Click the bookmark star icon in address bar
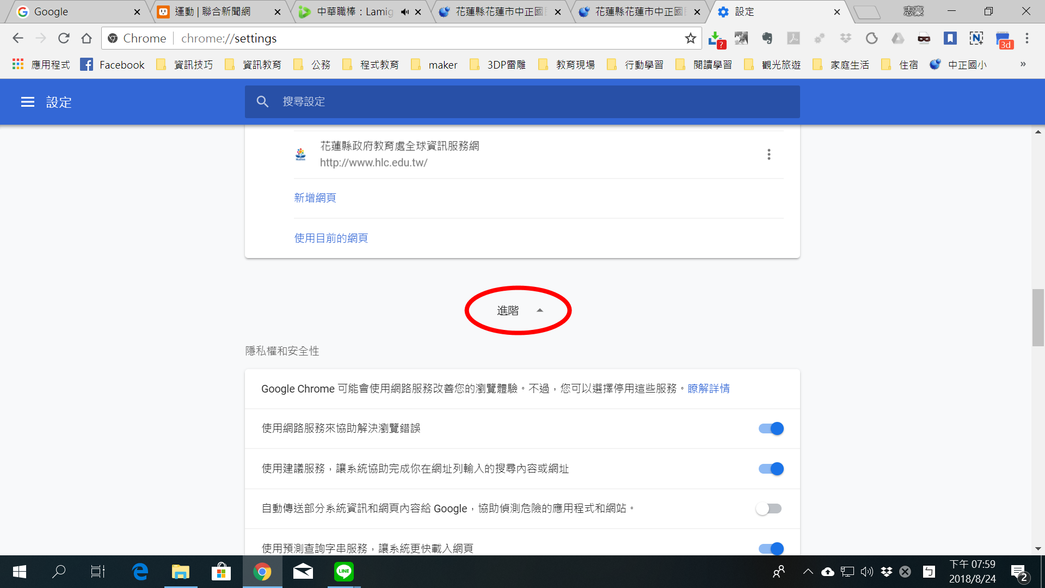This screenshot has height=588, width=1045. pyautogui.click(x=690, y=38)
